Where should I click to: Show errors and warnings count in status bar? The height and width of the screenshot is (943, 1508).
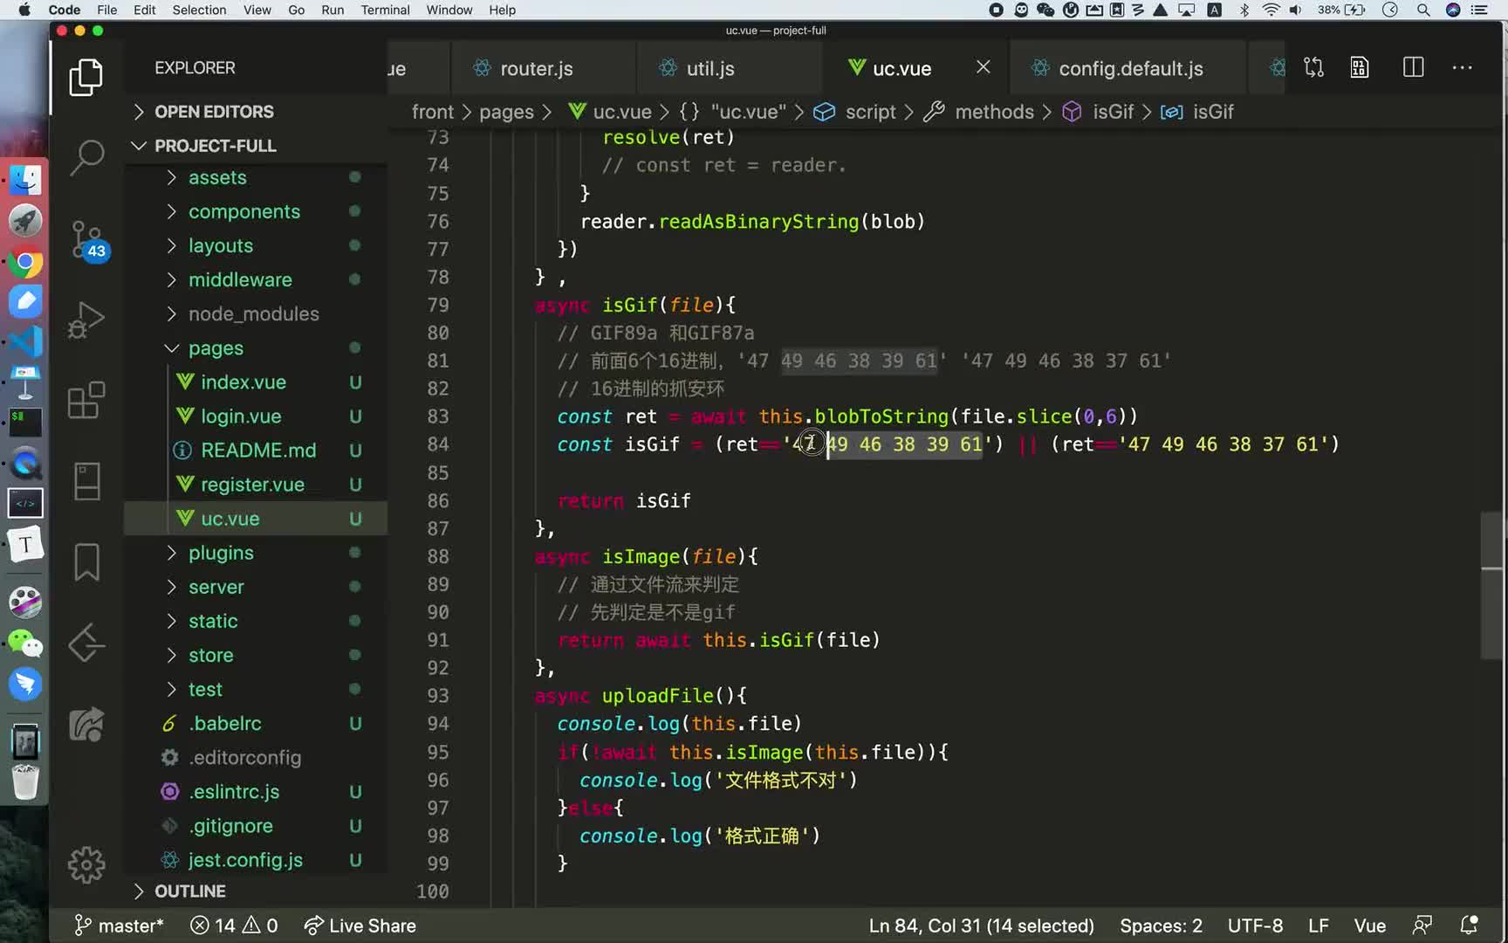(x=234, y=926)
